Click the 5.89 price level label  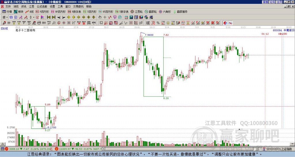(x=48, y=105)
